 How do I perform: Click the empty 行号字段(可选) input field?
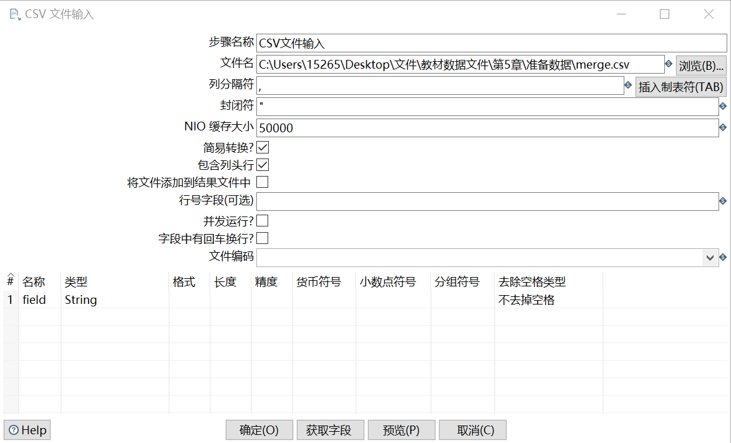coord(488,202)
